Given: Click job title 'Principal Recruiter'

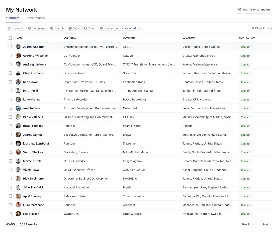Looking at the screenshot, I should click(x=76, y=99).
